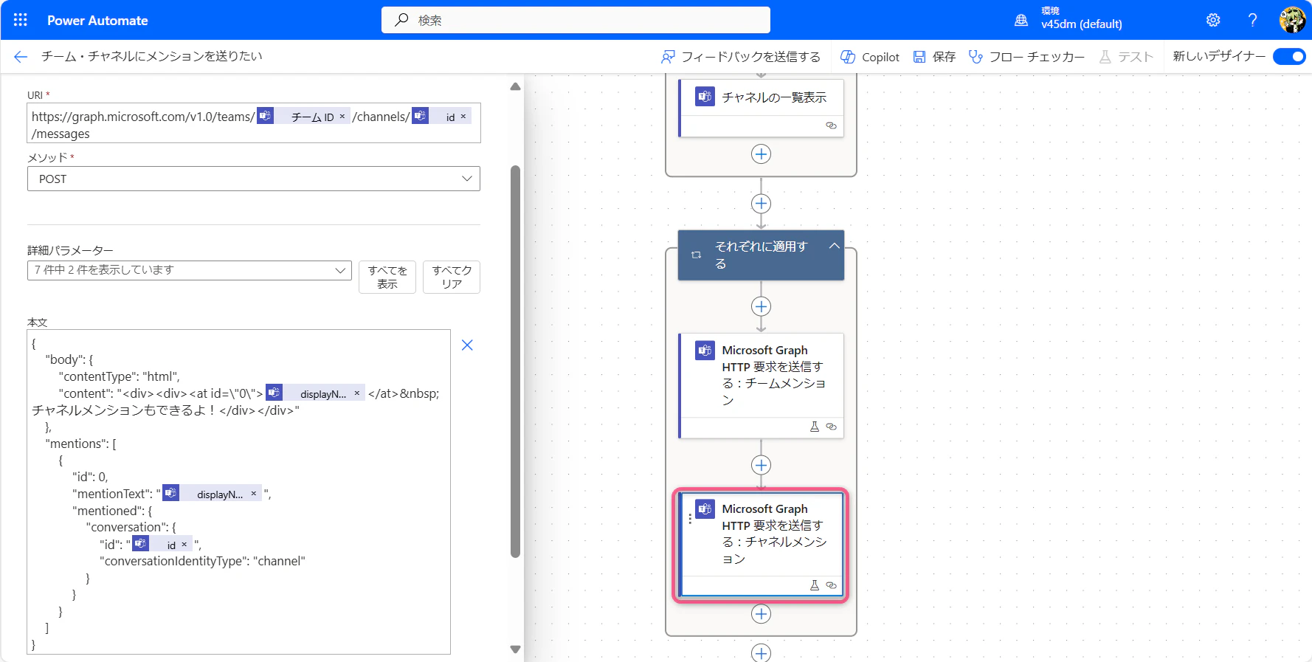Screen dimensions: 1312x662
Task: Click the flow title チーム・チャネルにメンションを送りたい
Action: 152,56
